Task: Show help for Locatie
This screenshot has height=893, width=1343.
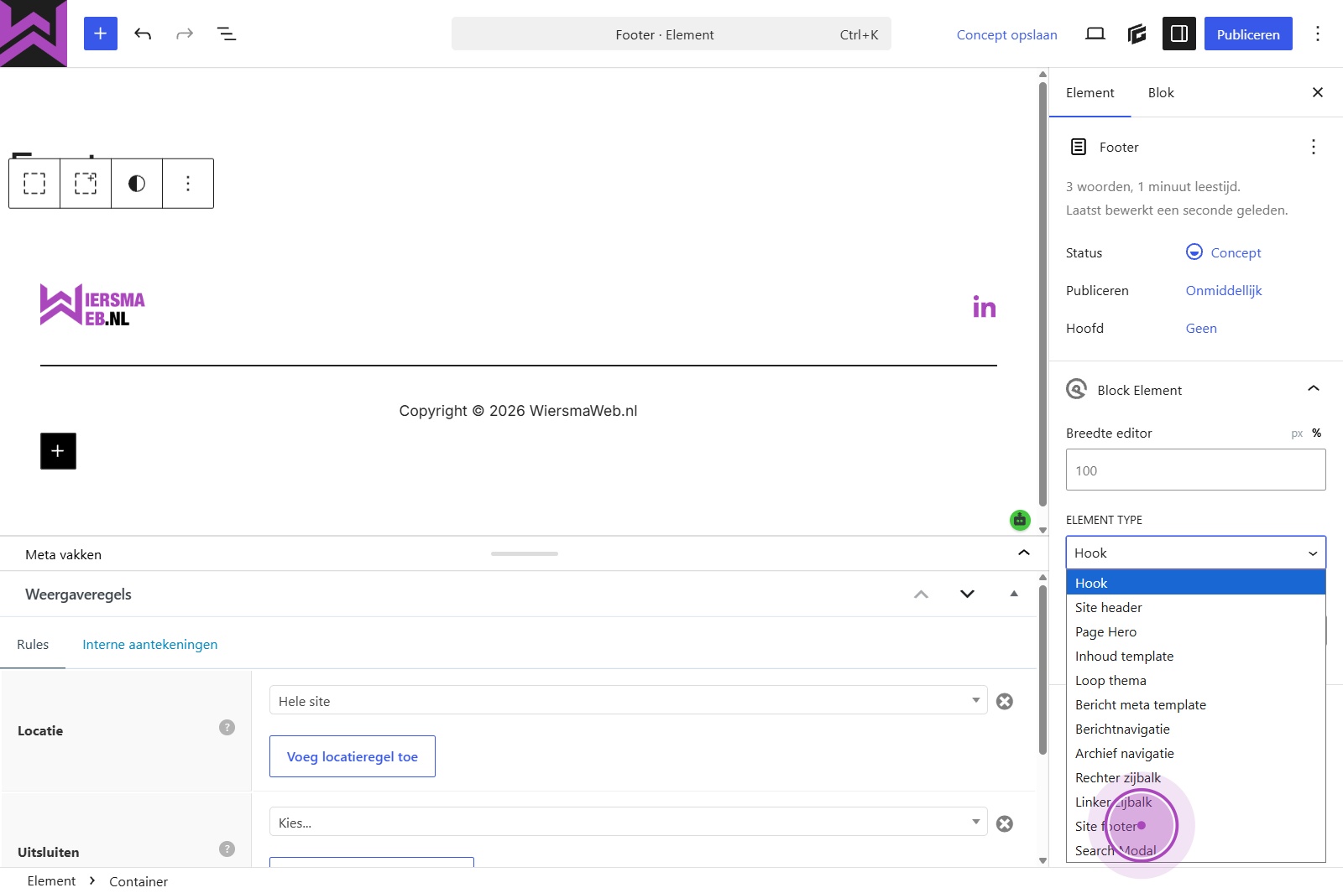Action: tap(227, 727)
